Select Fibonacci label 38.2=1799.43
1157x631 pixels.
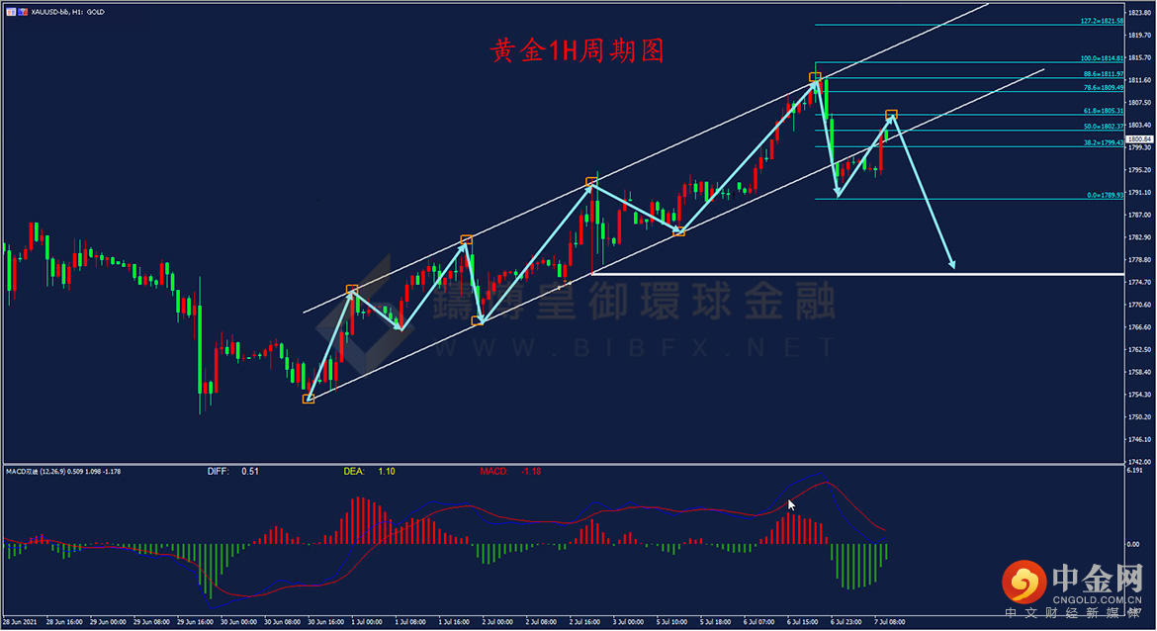1104,142
